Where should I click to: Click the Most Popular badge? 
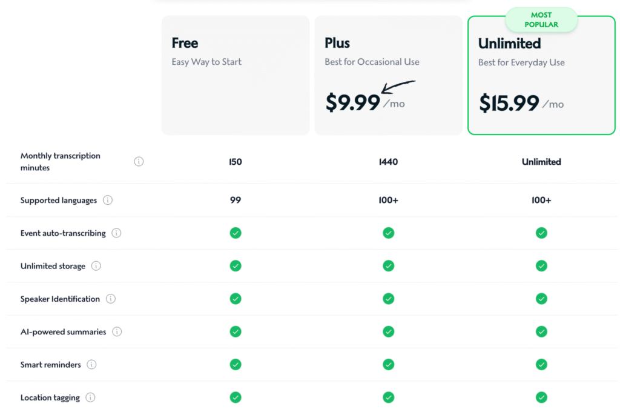coord(541,20)
